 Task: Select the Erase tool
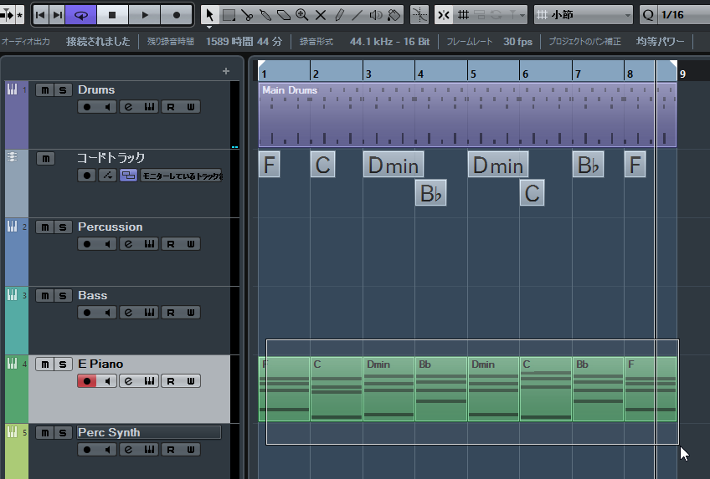[284, 15]
